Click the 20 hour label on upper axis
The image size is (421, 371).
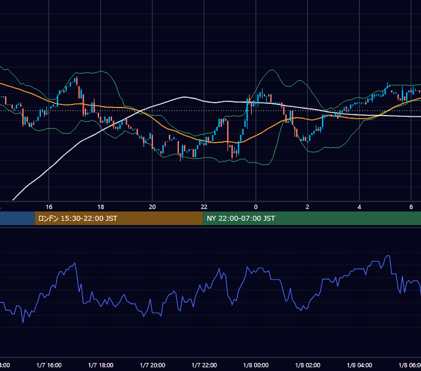152,207
